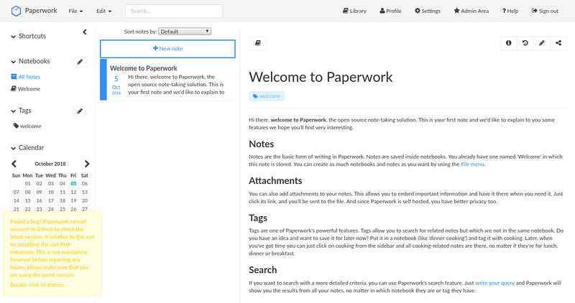Focus the Search input field
The image size is (575, 303).
click(174, 11)
